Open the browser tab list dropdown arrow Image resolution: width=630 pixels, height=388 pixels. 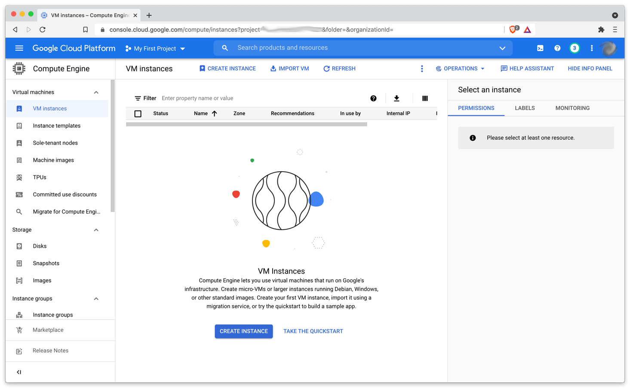coord(615,15)
